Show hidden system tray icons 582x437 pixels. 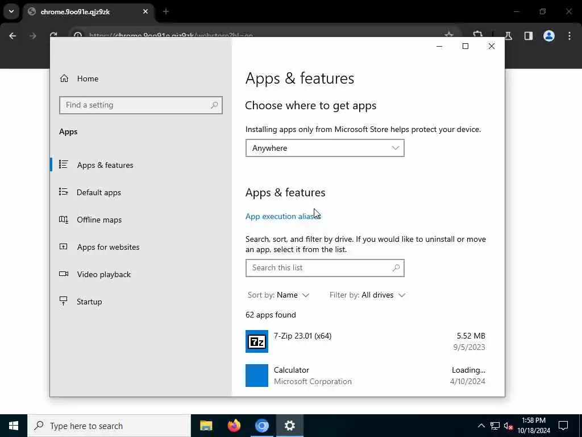481,426
